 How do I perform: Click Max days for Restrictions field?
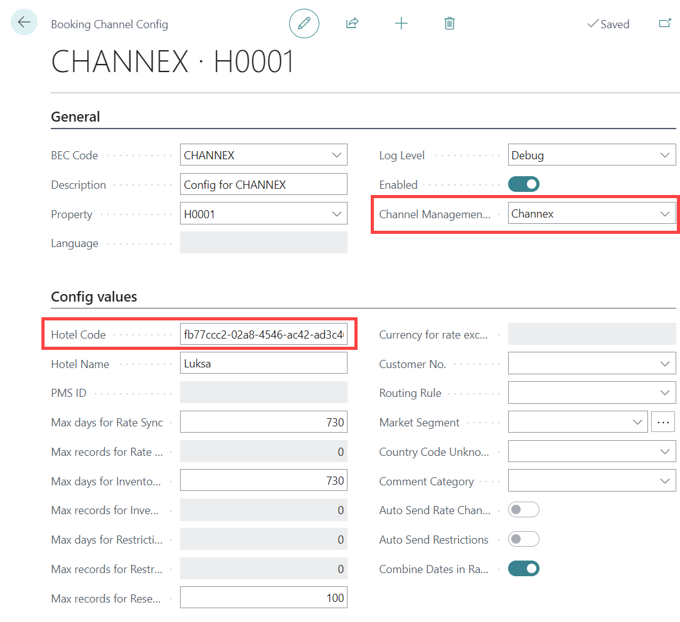pyautogui.click(x=263, y=539)
